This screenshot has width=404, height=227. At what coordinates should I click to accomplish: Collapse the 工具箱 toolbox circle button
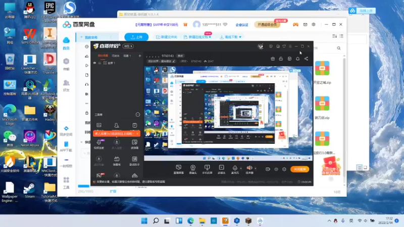tap(137, 115)
